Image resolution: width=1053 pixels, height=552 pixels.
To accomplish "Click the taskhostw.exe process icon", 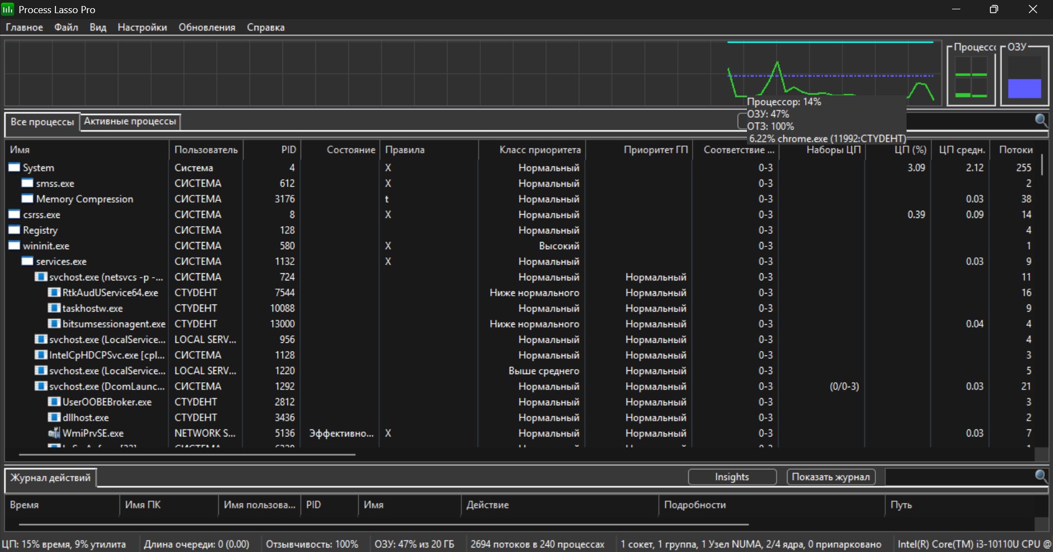I will pos(54,308).
